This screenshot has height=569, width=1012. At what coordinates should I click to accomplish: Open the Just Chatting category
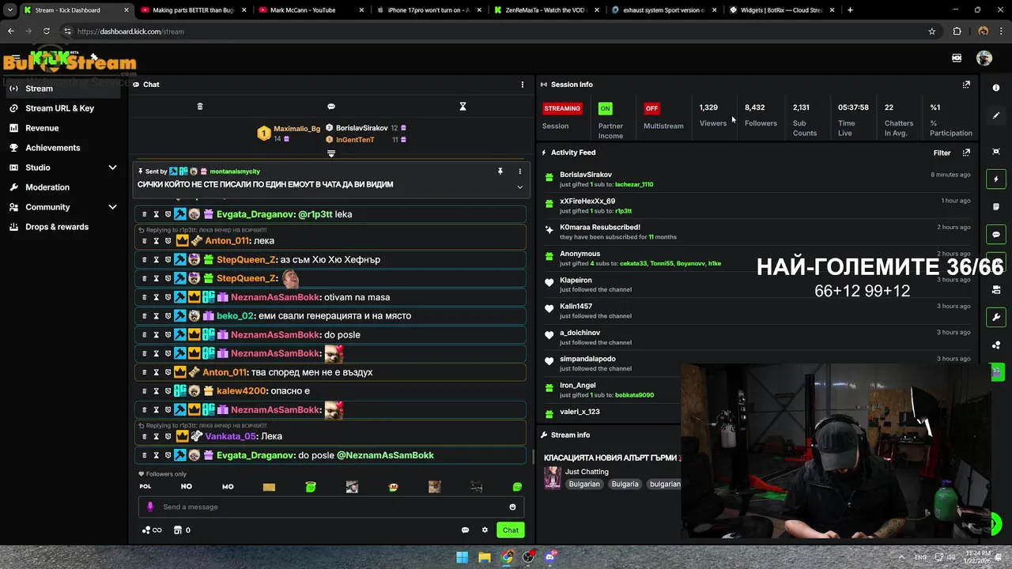(x=587, y=472)
